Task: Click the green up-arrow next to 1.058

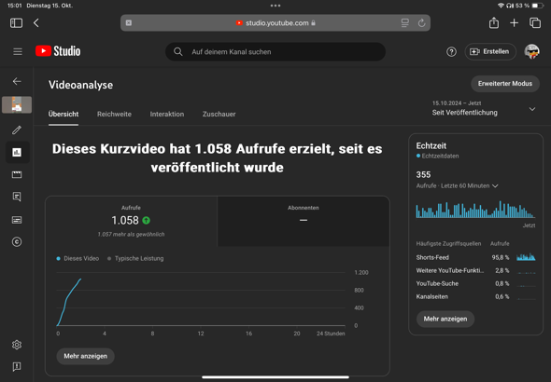Action: click(147, 221)
